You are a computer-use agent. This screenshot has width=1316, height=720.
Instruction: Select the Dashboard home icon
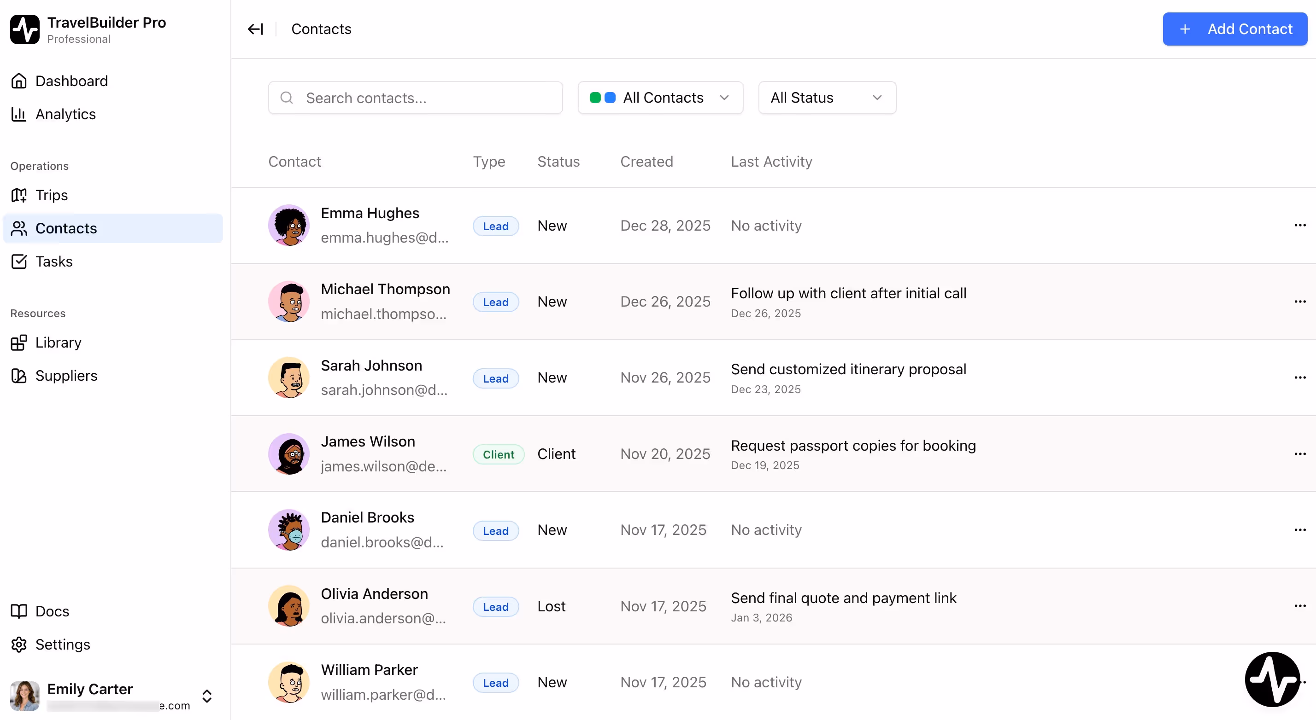point(19,81)
